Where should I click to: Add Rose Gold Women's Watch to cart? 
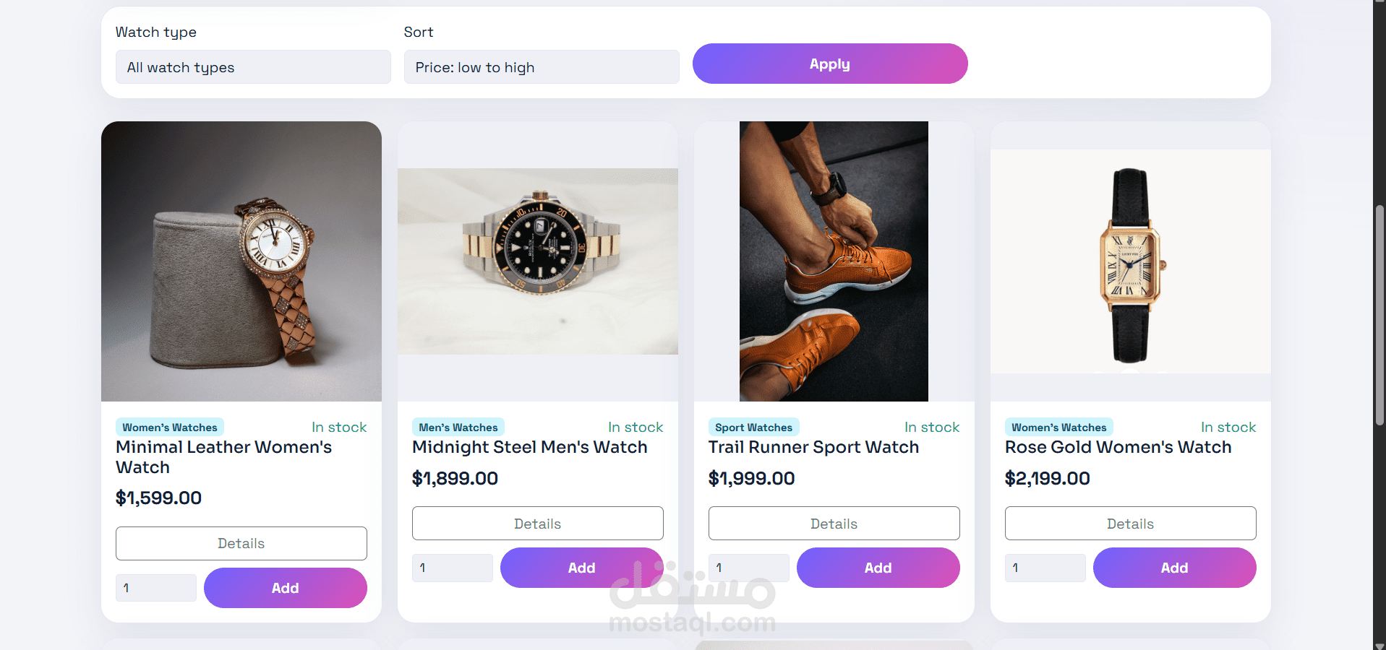click(x=1174, y=568)
